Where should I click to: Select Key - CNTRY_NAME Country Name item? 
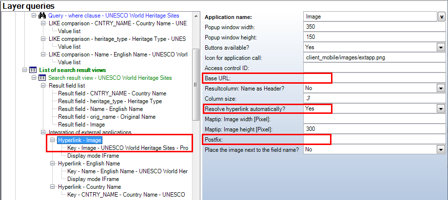click(x=126, y=195)
